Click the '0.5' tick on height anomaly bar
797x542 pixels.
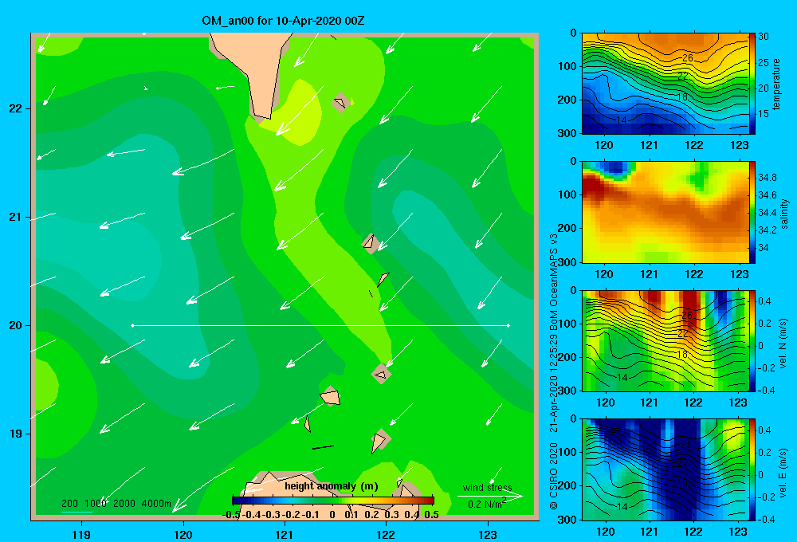point(431,515)
